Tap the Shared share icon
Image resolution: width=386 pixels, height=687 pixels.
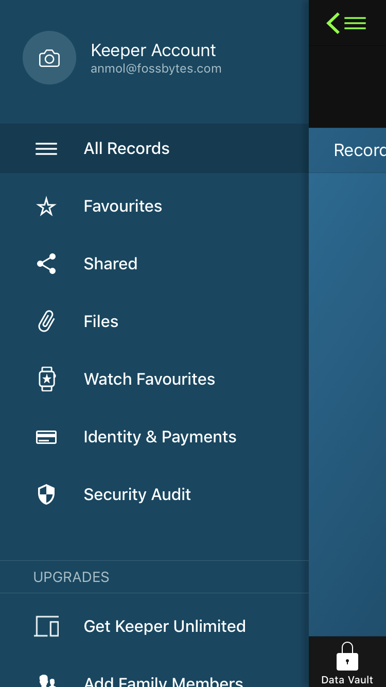[x=46, y=264]
